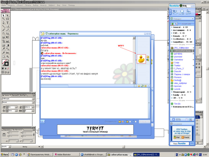The height and width of the screenshot is (157, 209).
Task: Choose the Zoom magnifier tool
Action: tap(8, 56)
